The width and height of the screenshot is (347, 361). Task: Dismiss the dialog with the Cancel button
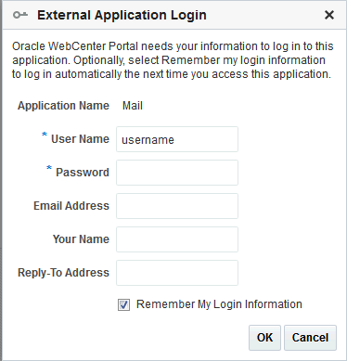pyautogui.click(x=310, y=338)
